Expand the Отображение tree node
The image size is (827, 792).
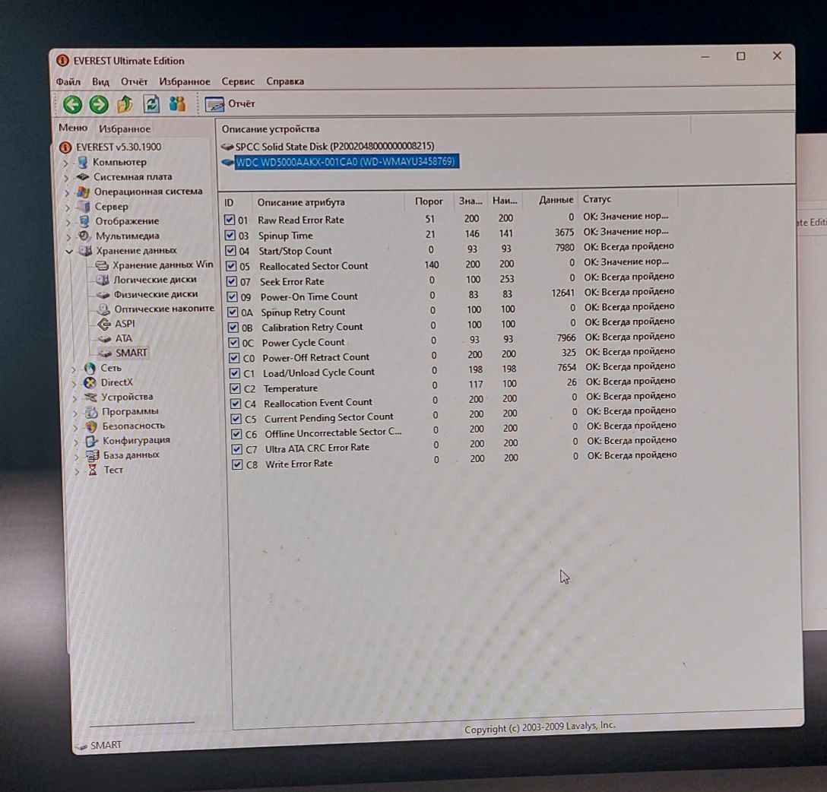click(x=68, y=222)
